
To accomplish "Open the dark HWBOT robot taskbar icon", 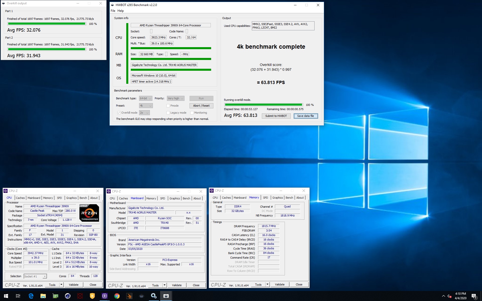I will click(x=141, y=296).
